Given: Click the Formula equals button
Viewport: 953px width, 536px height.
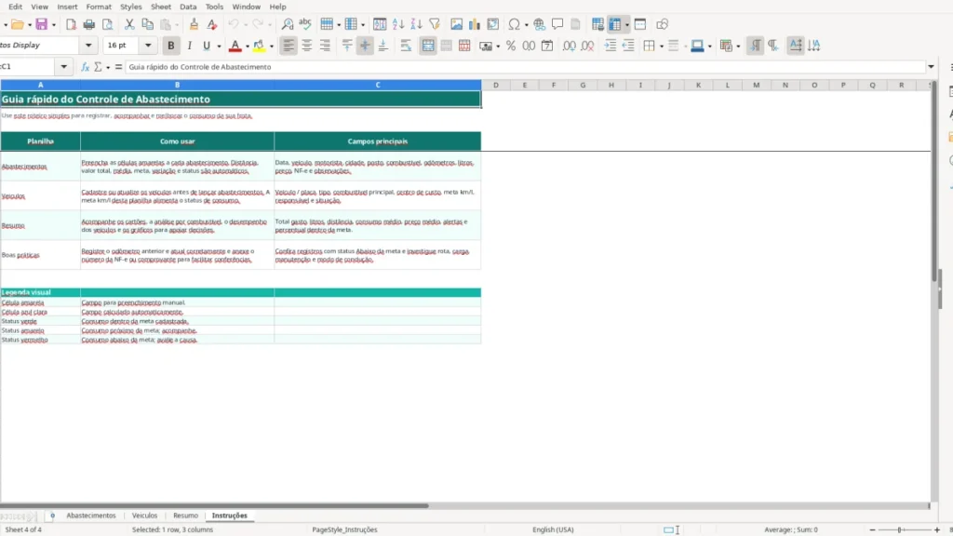Looking at the screenshot, I should tap(118, 67).
